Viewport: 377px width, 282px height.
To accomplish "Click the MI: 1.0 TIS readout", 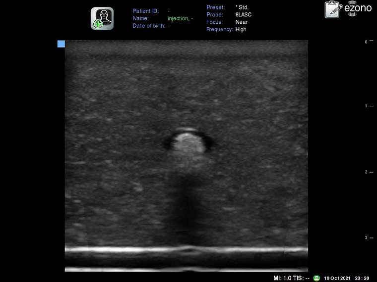I will (291, 278).
